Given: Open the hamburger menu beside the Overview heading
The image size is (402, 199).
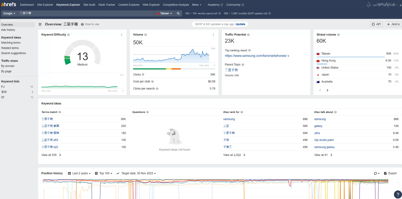Looking at the screenshot, I should point(40,24).
